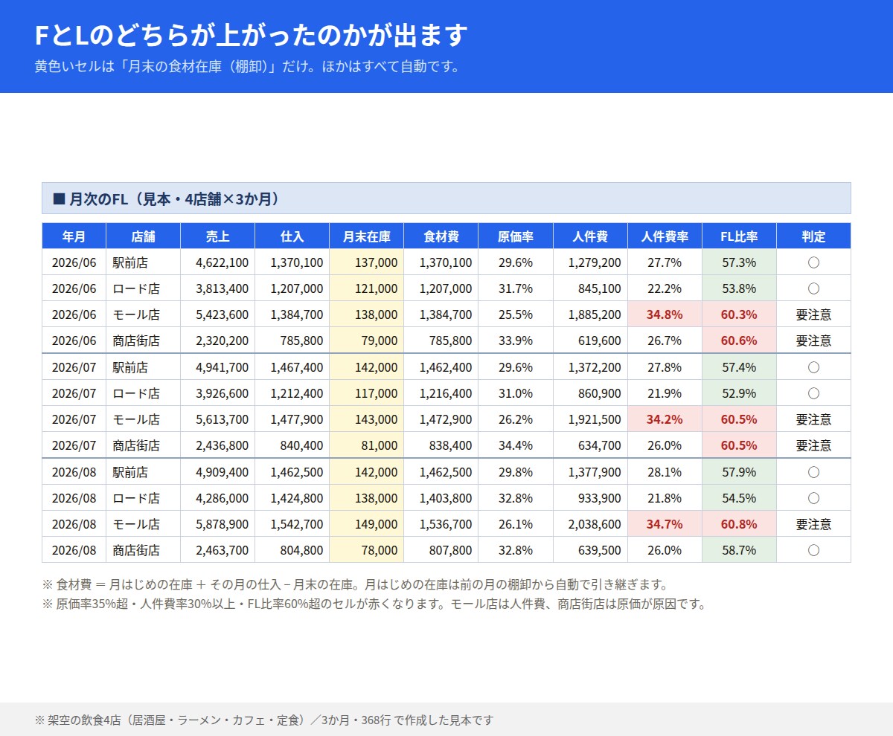Click the red FL ratio cell 60.3%
Viewport: 893px width, 736px height.
tap(739, 314)
